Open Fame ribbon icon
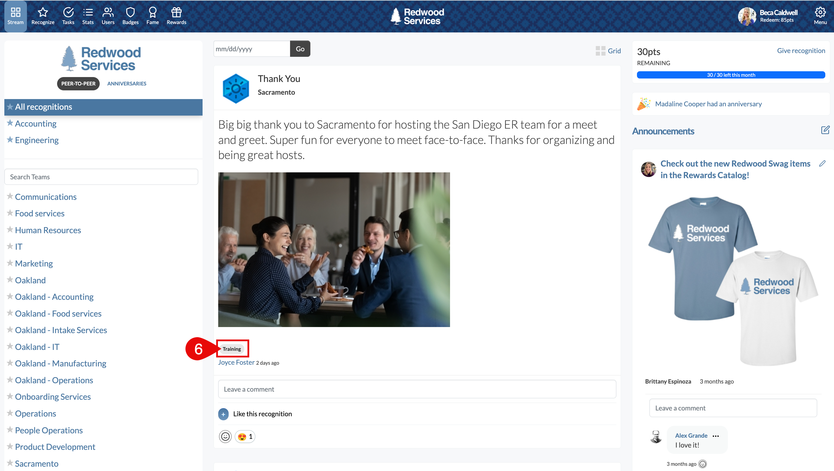834x471 pixels. (152, 12)
